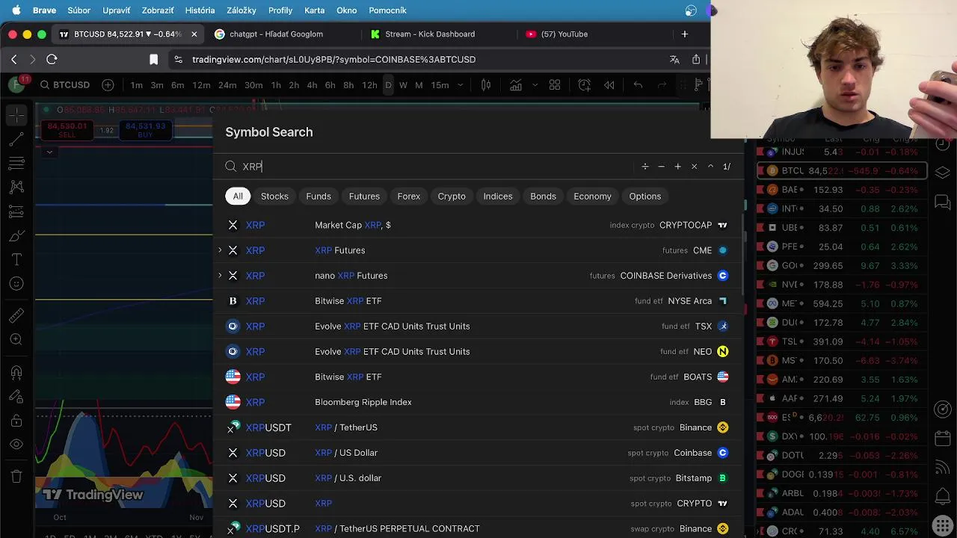Toggle magnet mode in left toolbar
957x538 pixels.
coord(16,371)
